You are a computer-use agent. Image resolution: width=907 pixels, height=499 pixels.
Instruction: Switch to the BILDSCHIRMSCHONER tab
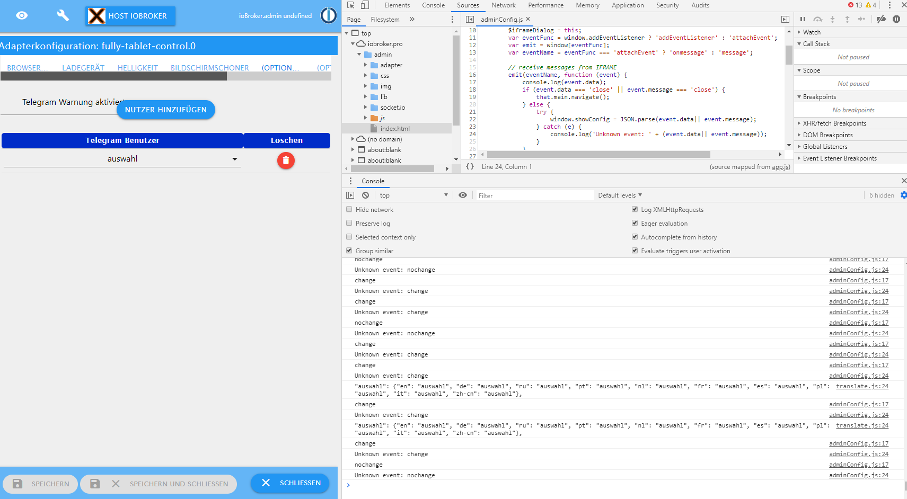pos(210,68)
